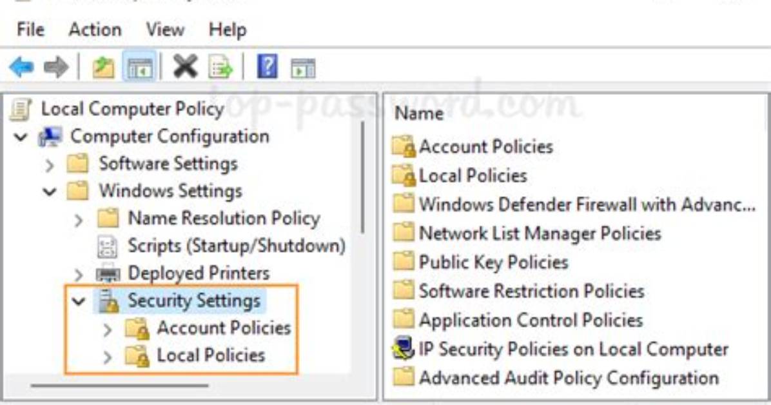The height and width of the screenshot is (405, 771).
Task: Select IP Security Policies on Local Computer text
Action: coord(573,349)
